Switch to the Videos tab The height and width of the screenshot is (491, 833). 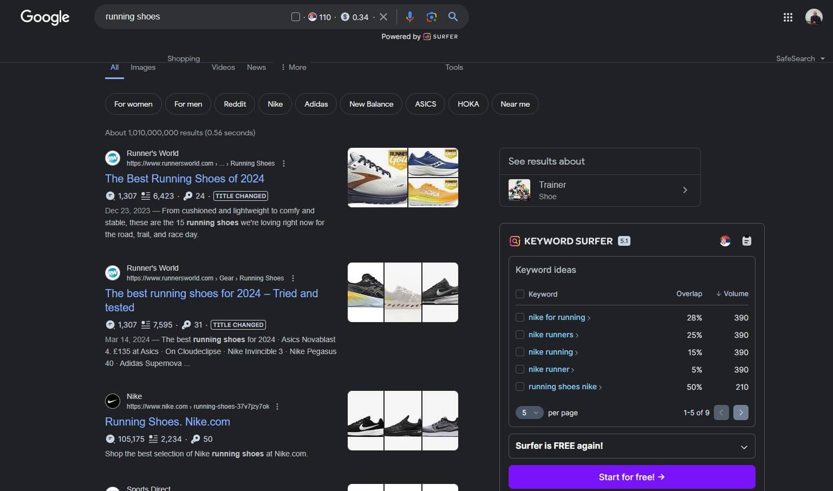pos(223,67)
